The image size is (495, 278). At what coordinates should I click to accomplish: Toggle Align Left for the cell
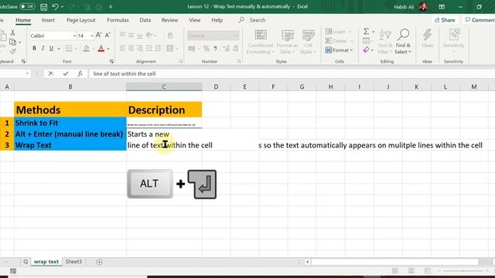pyautogui.click(x=122, y=49)
